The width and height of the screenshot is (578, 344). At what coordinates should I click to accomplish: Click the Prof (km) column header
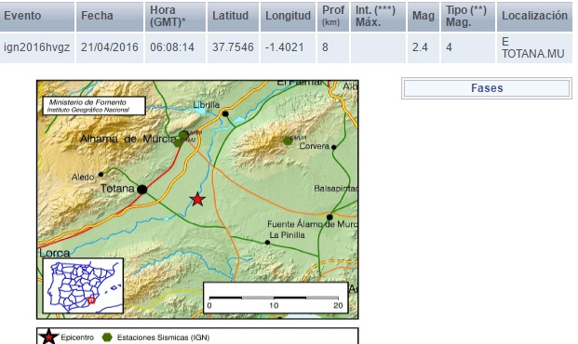tap(333, 16)
